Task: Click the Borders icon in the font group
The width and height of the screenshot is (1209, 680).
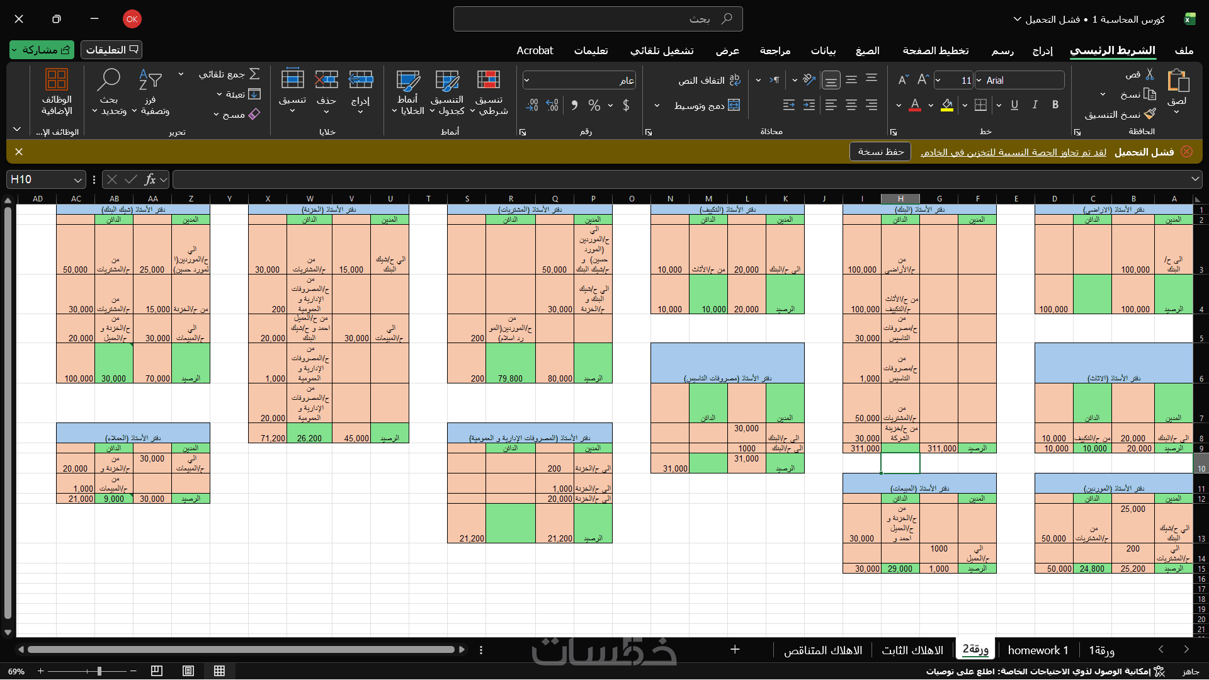Action: (x=980, y=105)
